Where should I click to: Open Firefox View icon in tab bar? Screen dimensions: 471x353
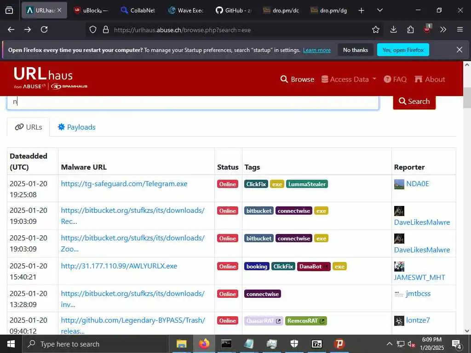pyautogui.click(x=9, y=10)
